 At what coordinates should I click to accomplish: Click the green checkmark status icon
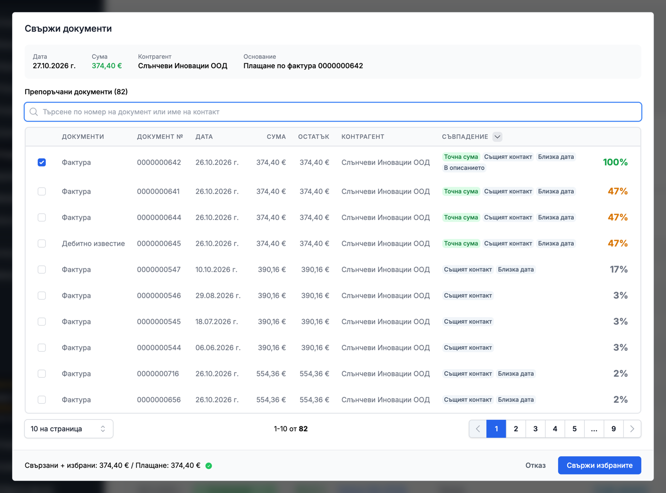[x=209, y=466]
